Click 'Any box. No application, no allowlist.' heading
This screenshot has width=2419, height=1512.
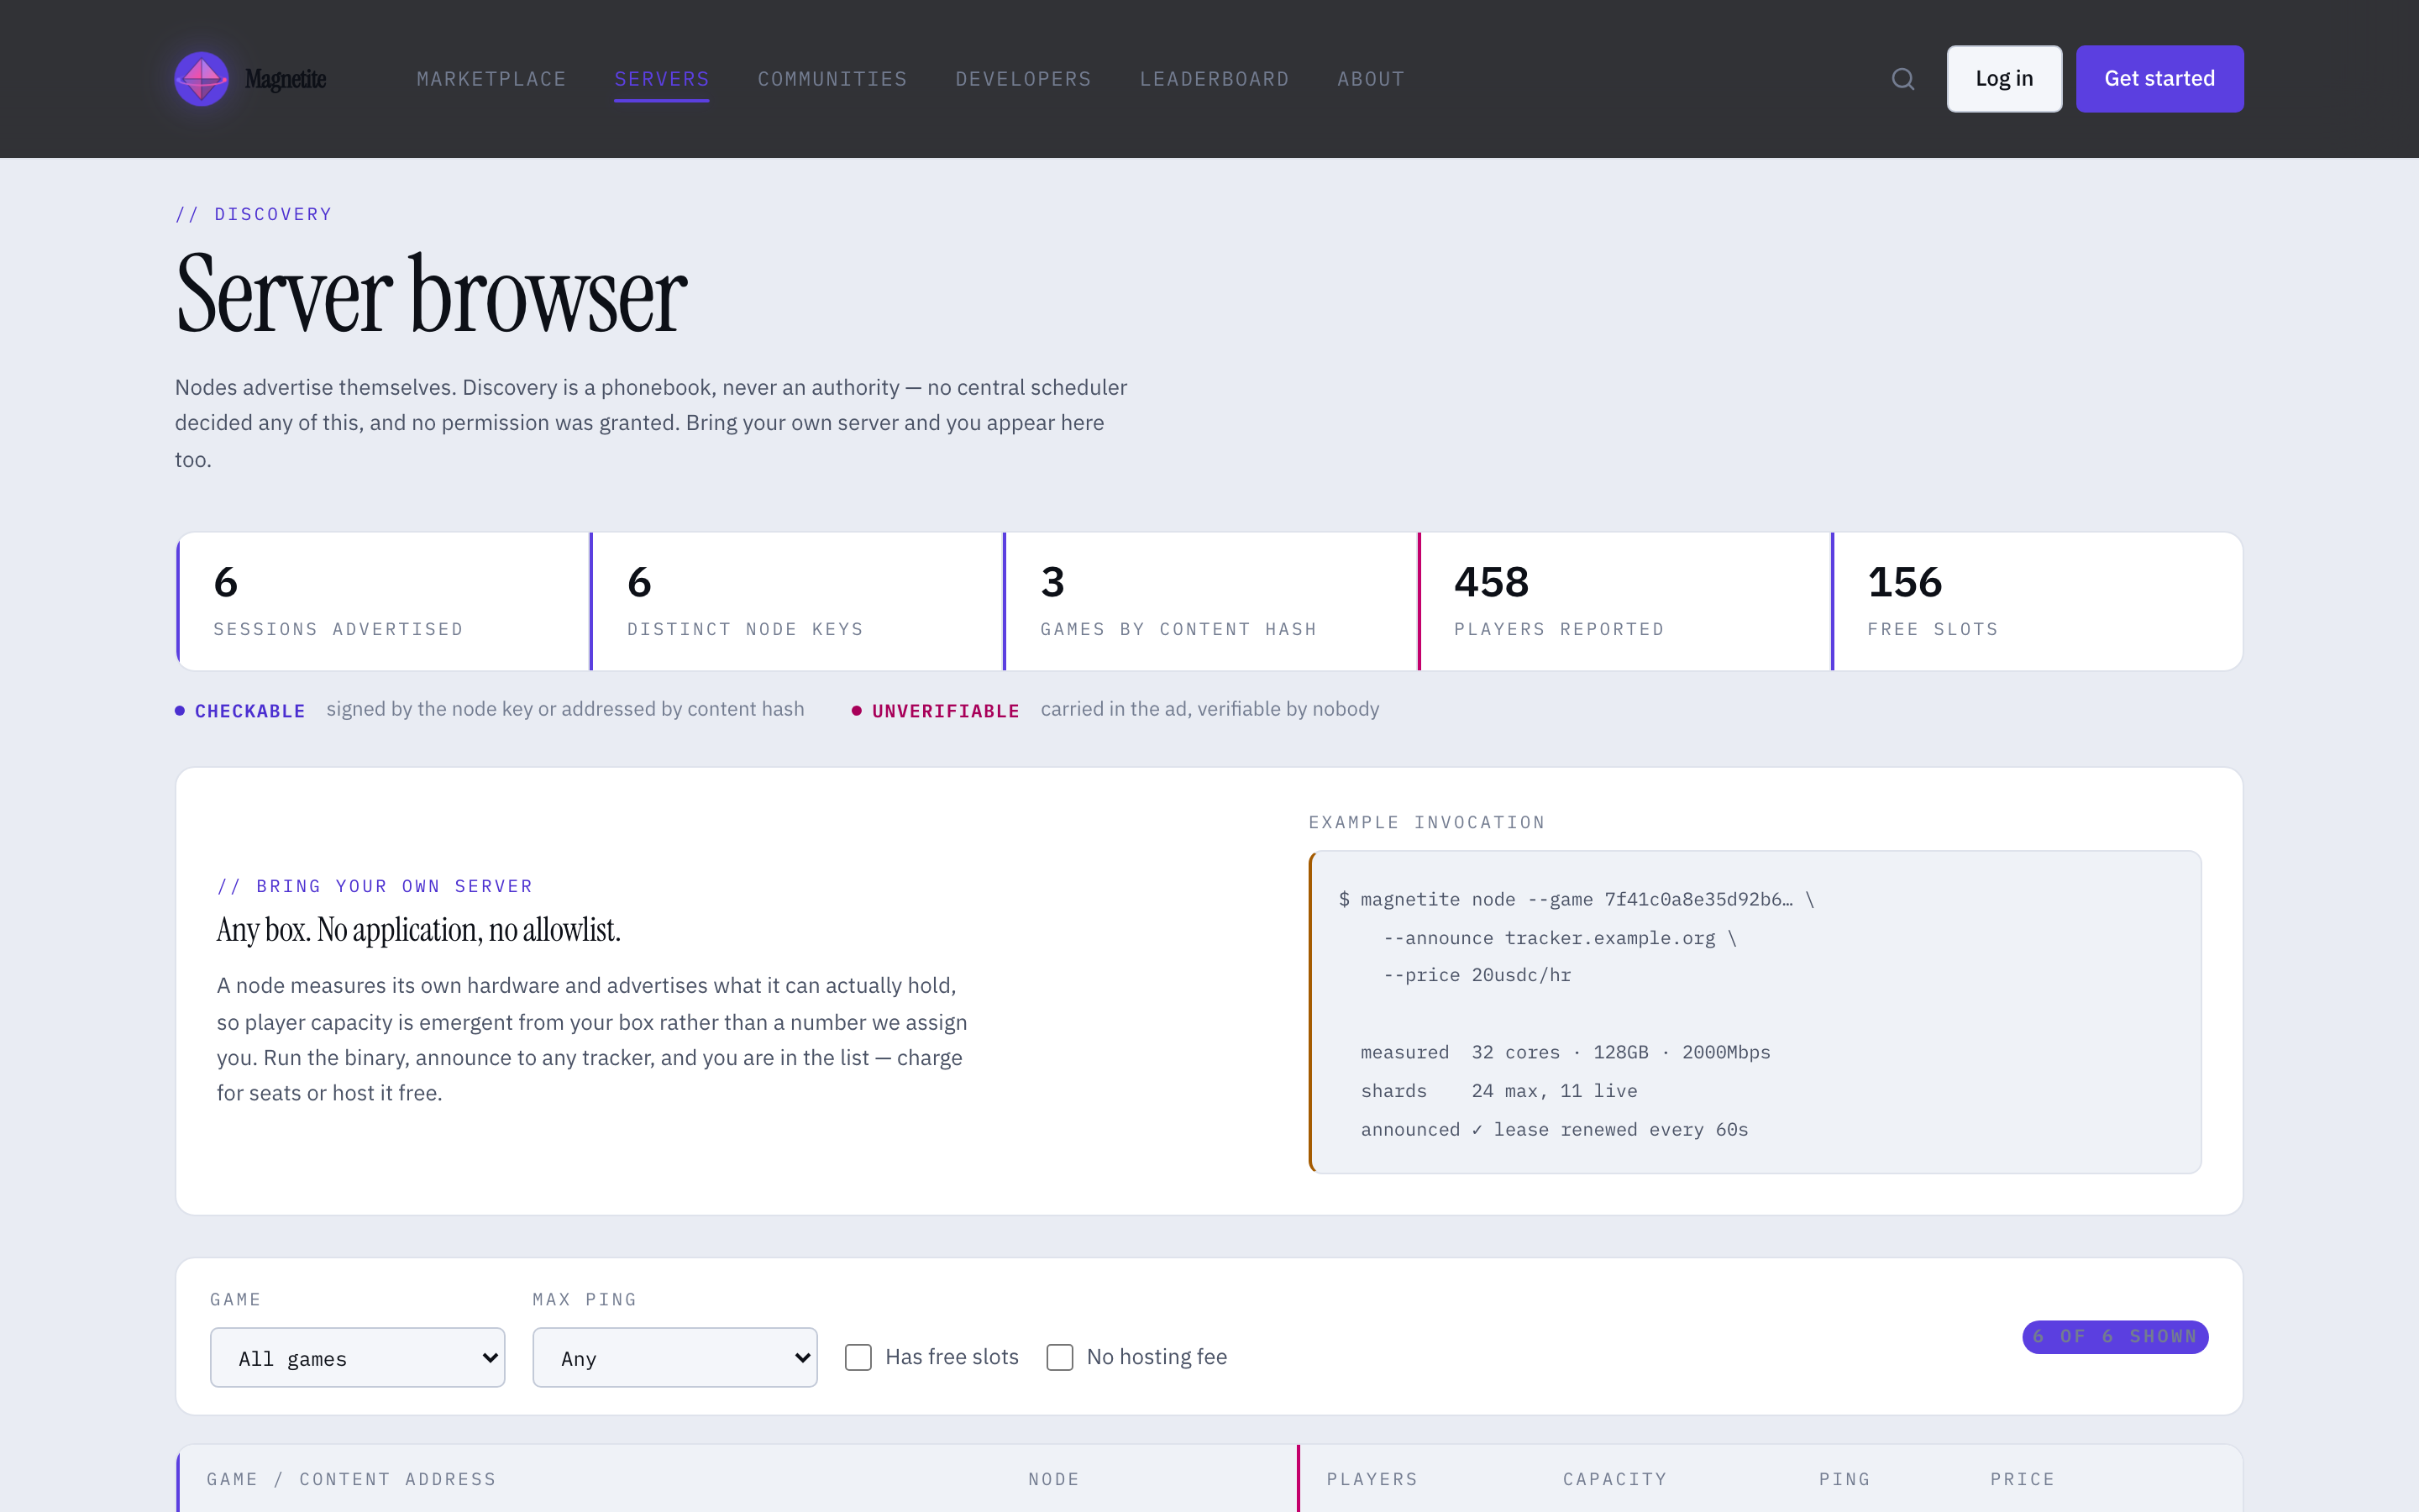(x=417, y=930)
